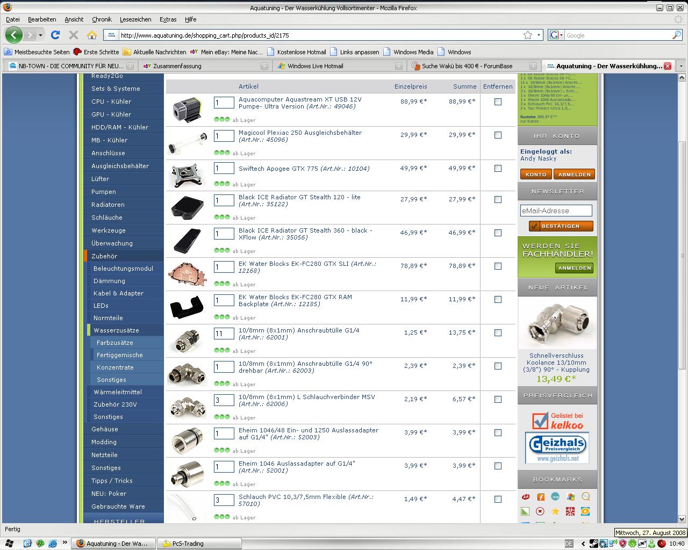Reload the page in Firefox toolbar

point(55,35)
